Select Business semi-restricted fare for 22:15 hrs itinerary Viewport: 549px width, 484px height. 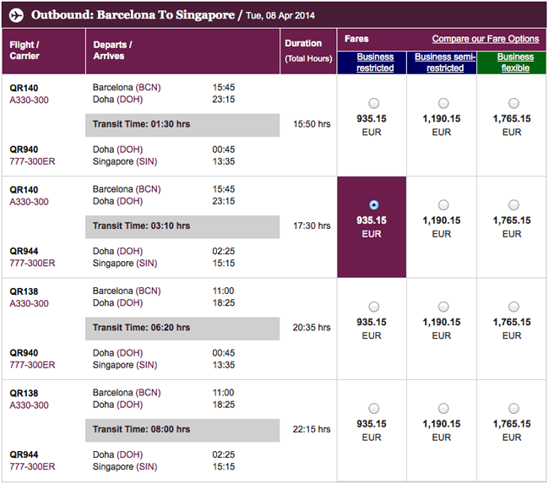click(443, 408)
